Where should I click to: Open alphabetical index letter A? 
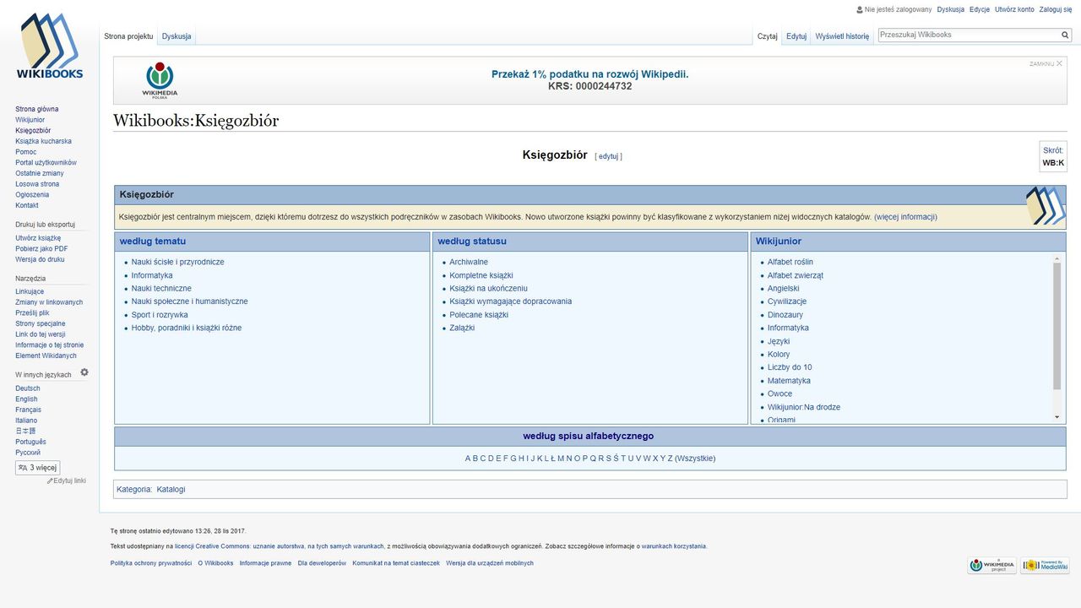point(468,459)
